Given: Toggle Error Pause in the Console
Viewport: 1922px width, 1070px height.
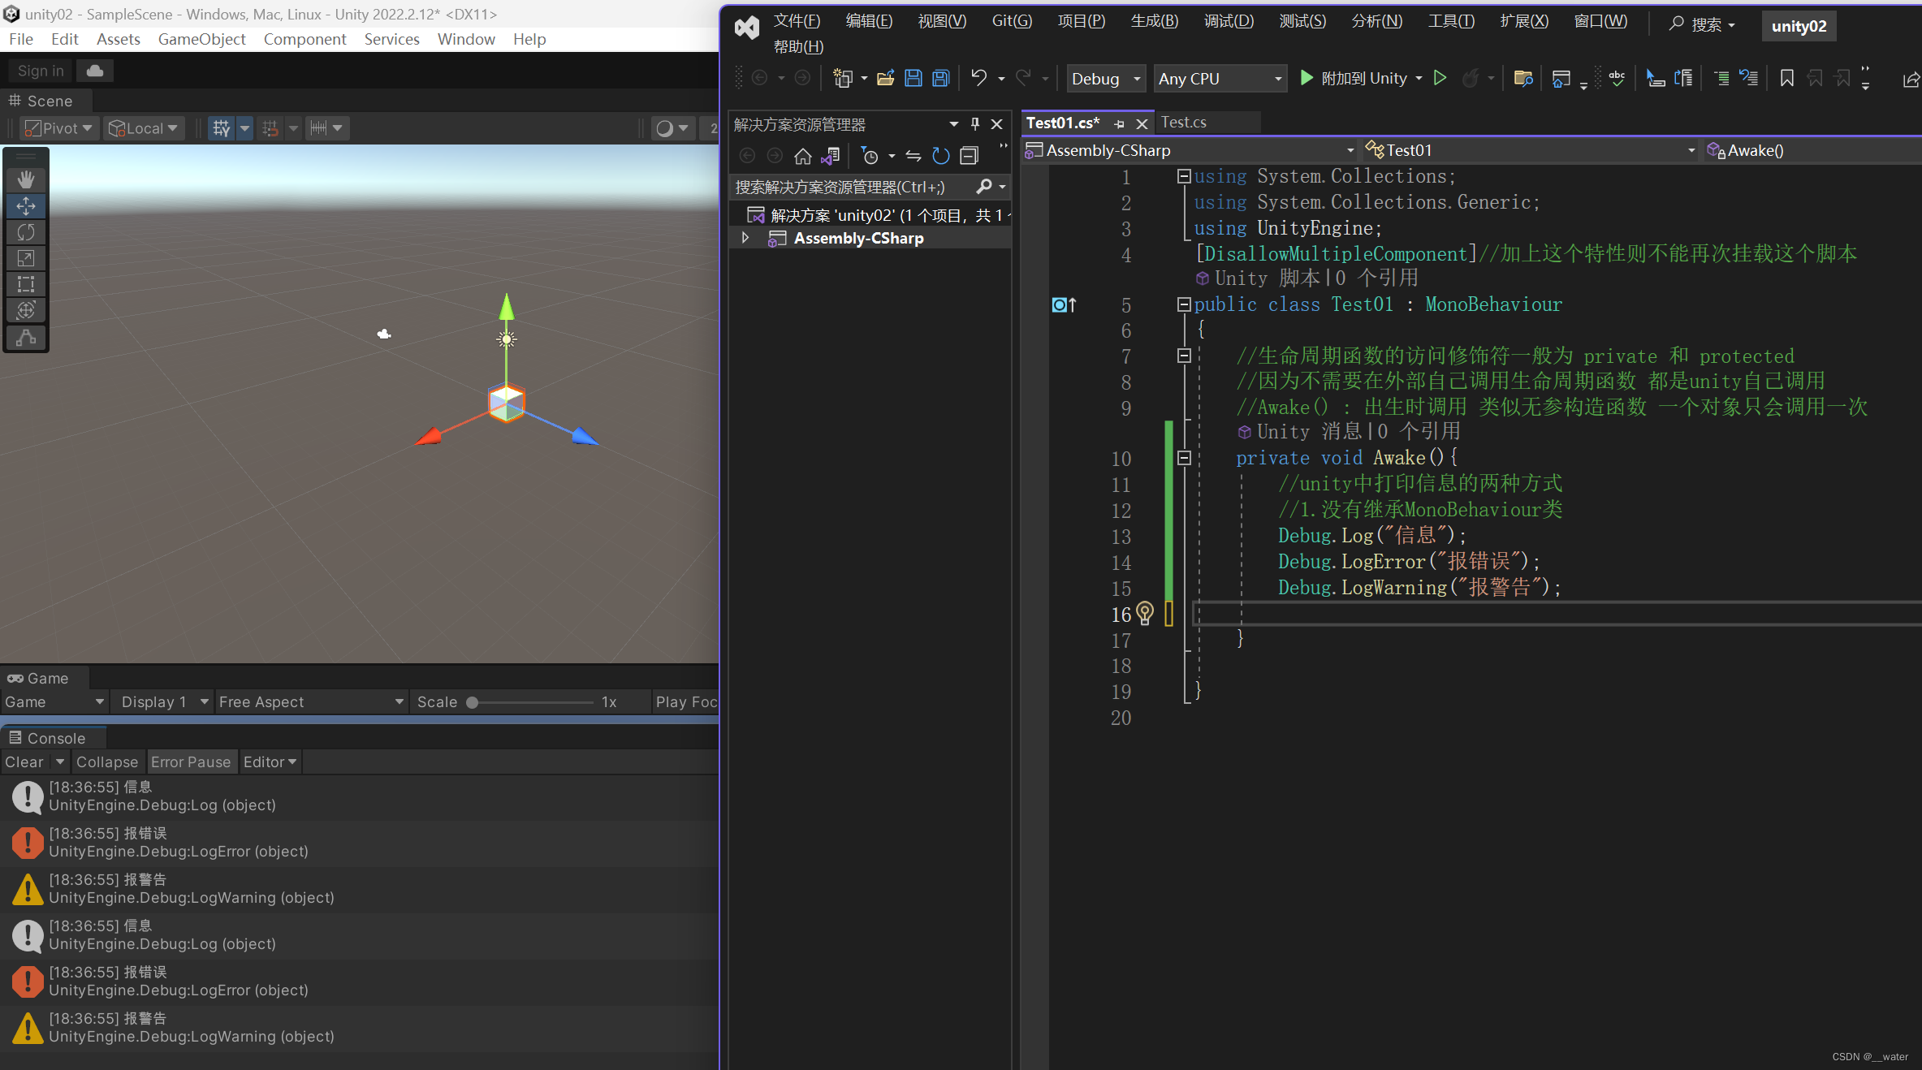Looking at the screenshot, I should [191, 762].
